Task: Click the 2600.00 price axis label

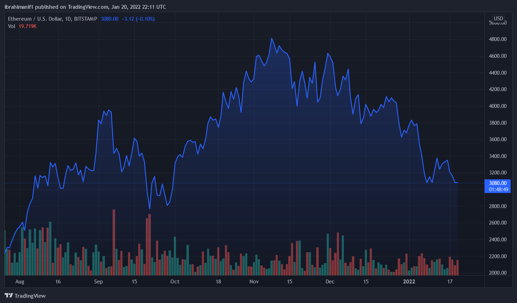Action: tap(497, 223)
